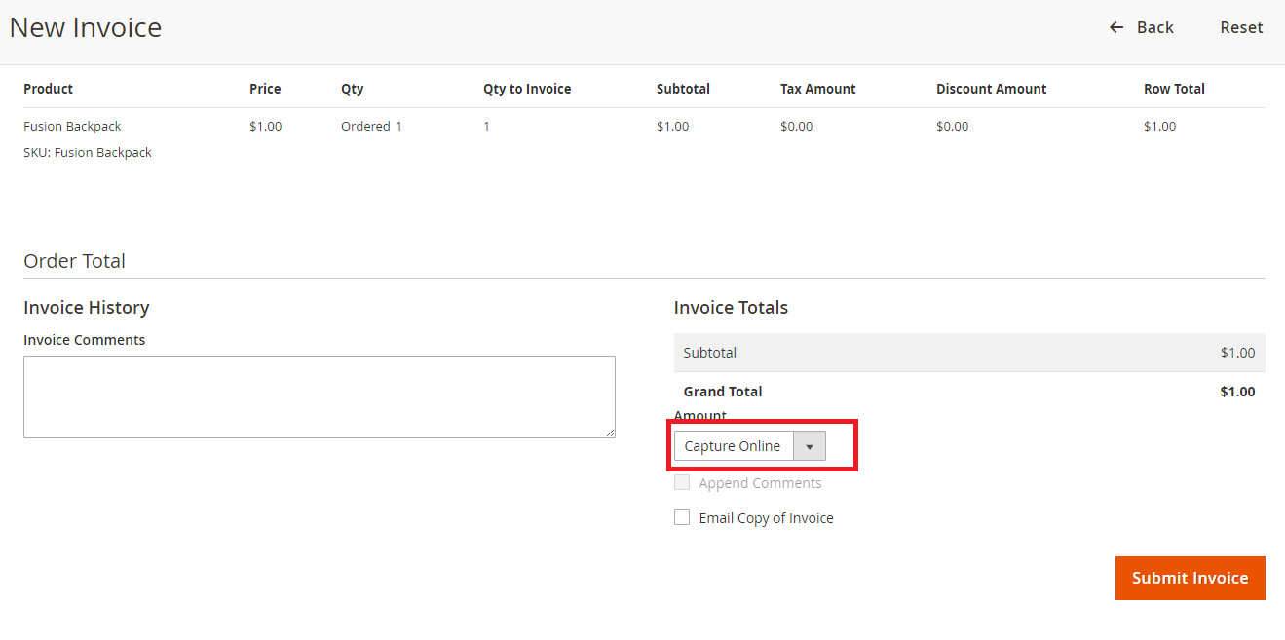This screenshot has width=1285, height=640.
Task: Click the Subtotal row in Invoice Totals
Action: coord(969,352)
